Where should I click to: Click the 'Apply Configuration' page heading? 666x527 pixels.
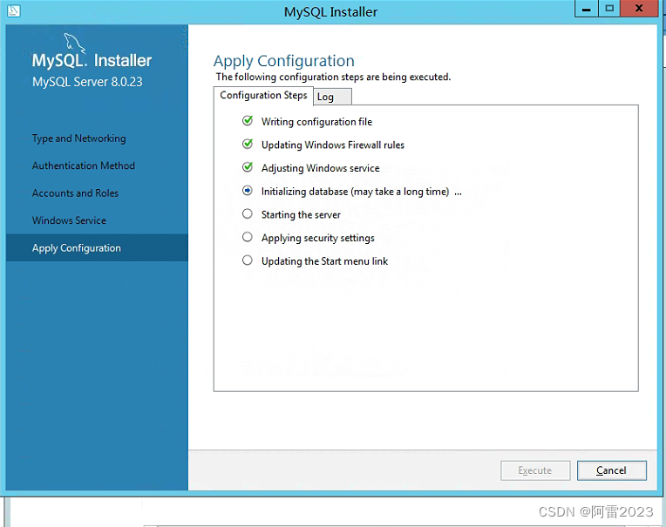pos(283,61)
